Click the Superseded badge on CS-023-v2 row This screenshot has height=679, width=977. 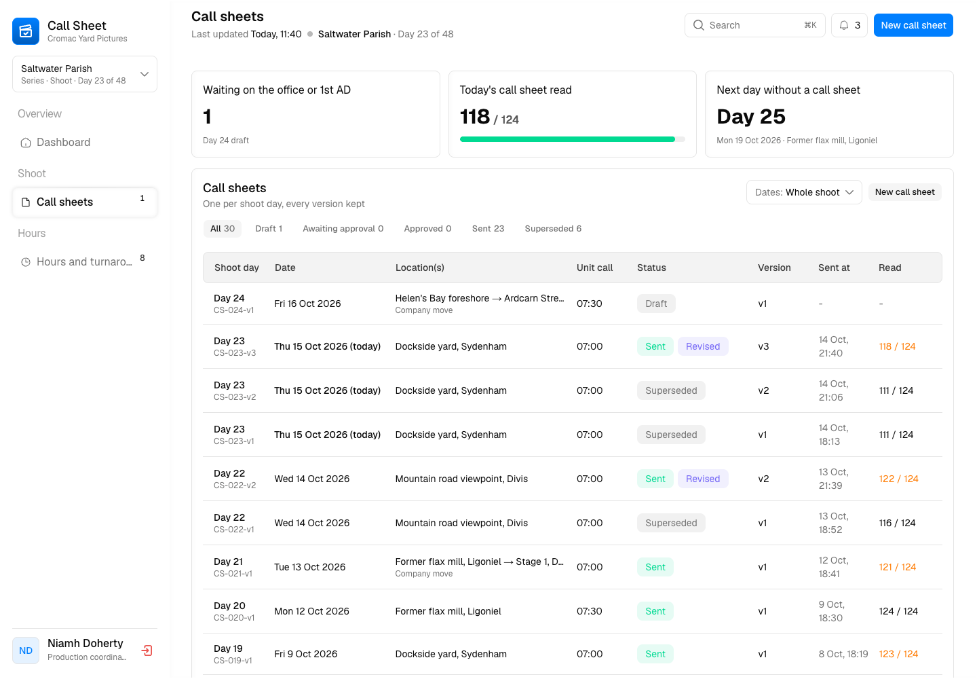click(x=671, y=390)
